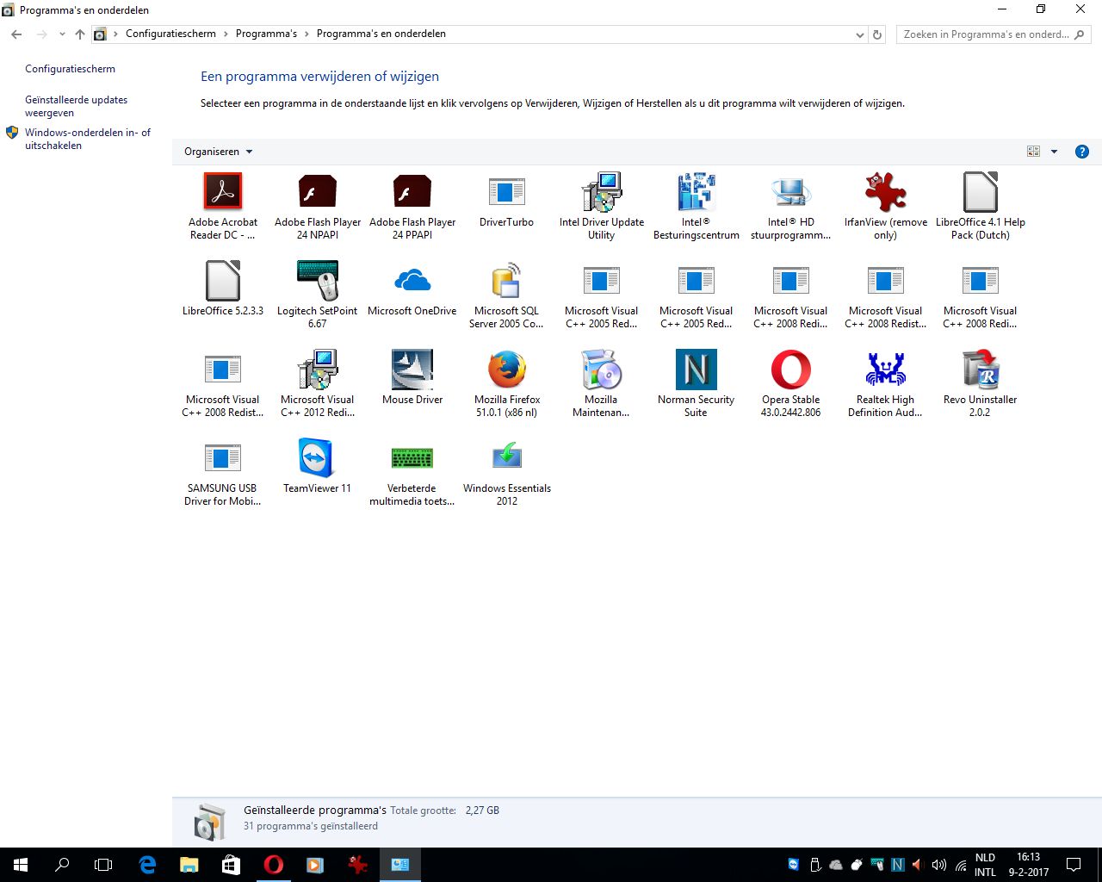The width and height of the screenshot is (1102, 882).
Task: Select Norman Security Suite
Action: click(x=696, y=384)
